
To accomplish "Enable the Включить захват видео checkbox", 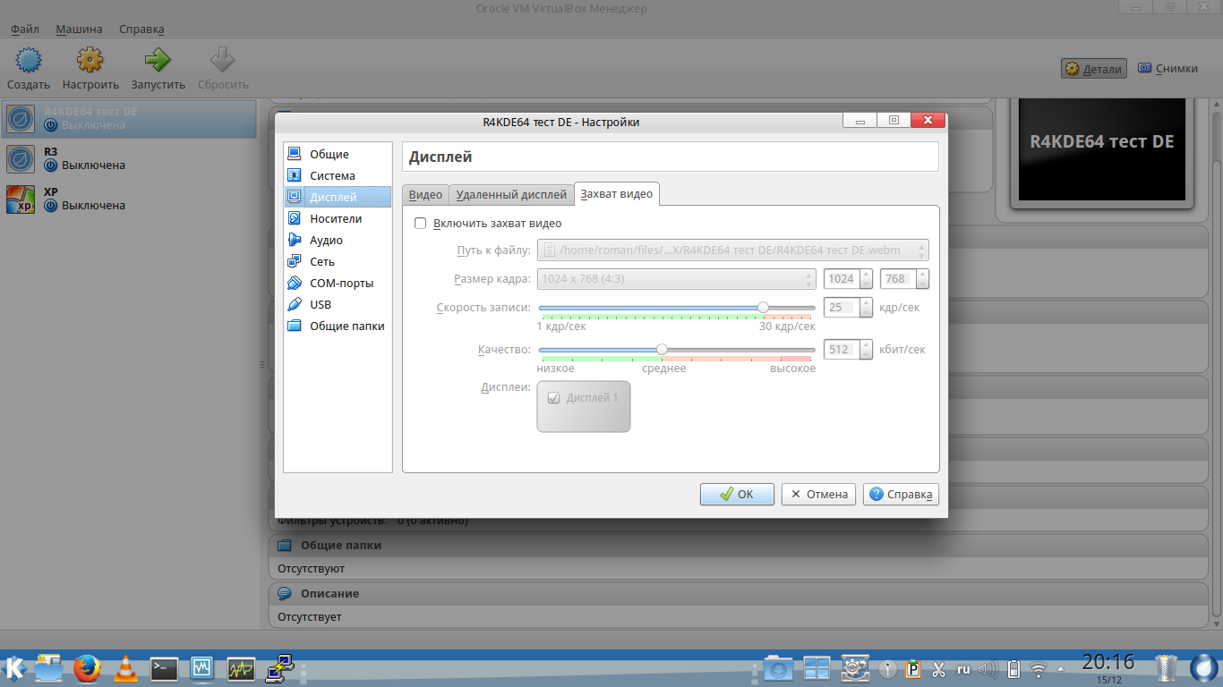I will pos(421,224).
